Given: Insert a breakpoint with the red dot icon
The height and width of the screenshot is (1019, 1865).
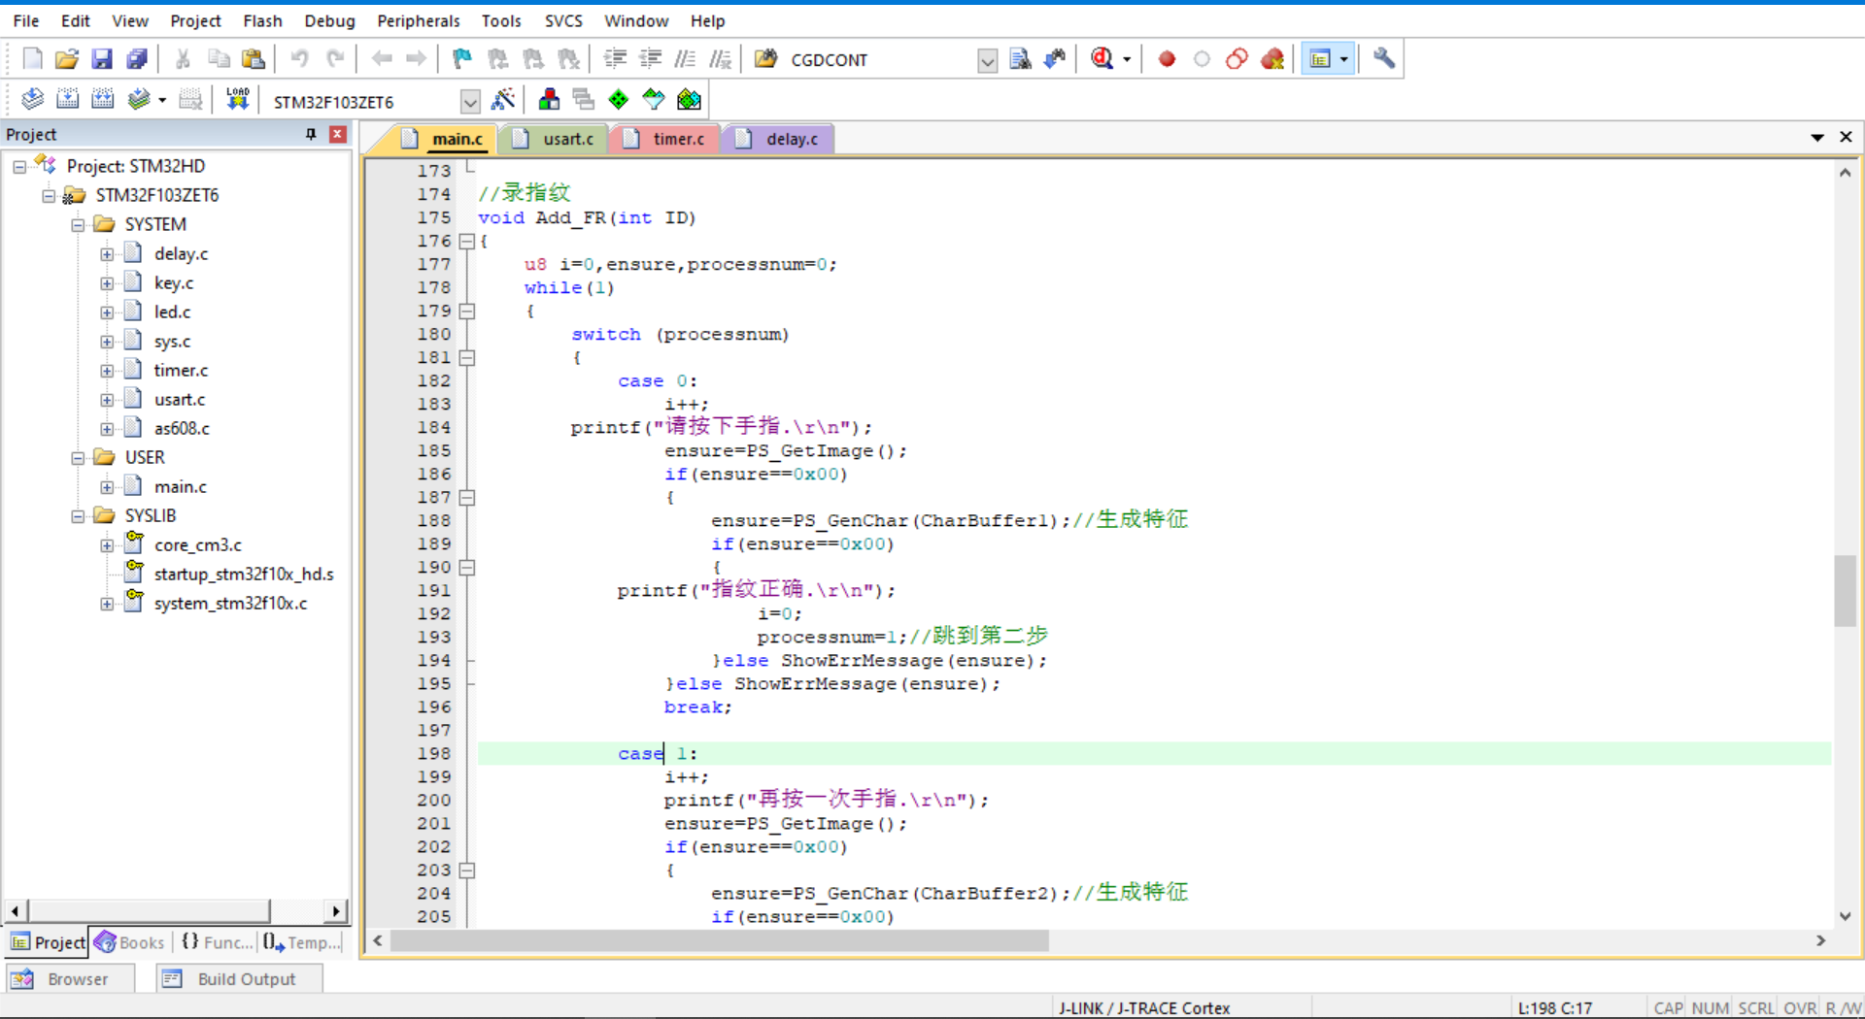Looking at the screenshot, I should click(x=1167, y=58).
